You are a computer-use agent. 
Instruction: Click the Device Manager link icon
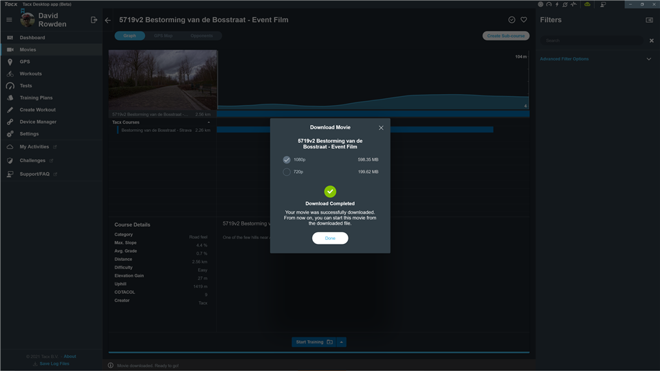(x=10, y=122)
